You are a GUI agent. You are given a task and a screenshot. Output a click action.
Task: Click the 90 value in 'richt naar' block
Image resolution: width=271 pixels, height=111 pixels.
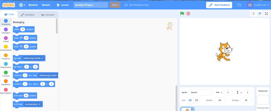[26, 95]
